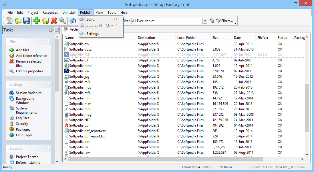Click the Build gear icon in Publish menu
This screenshot has height=172, width=314.
click(82, 19)
